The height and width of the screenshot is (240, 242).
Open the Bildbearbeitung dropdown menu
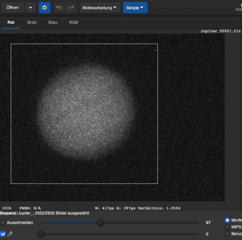(x=100, y=8)
